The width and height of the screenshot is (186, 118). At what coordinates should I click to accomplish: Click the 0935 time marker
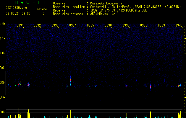(x=90, y=25)
